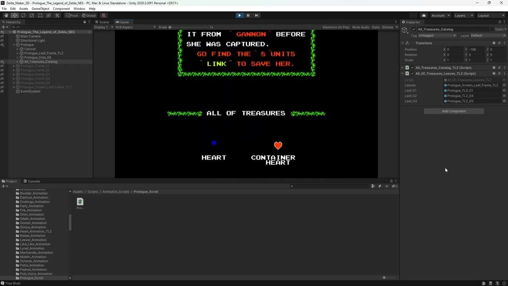Select the Rect tool
Screen dimensions: 508x286
pos(40,15)
